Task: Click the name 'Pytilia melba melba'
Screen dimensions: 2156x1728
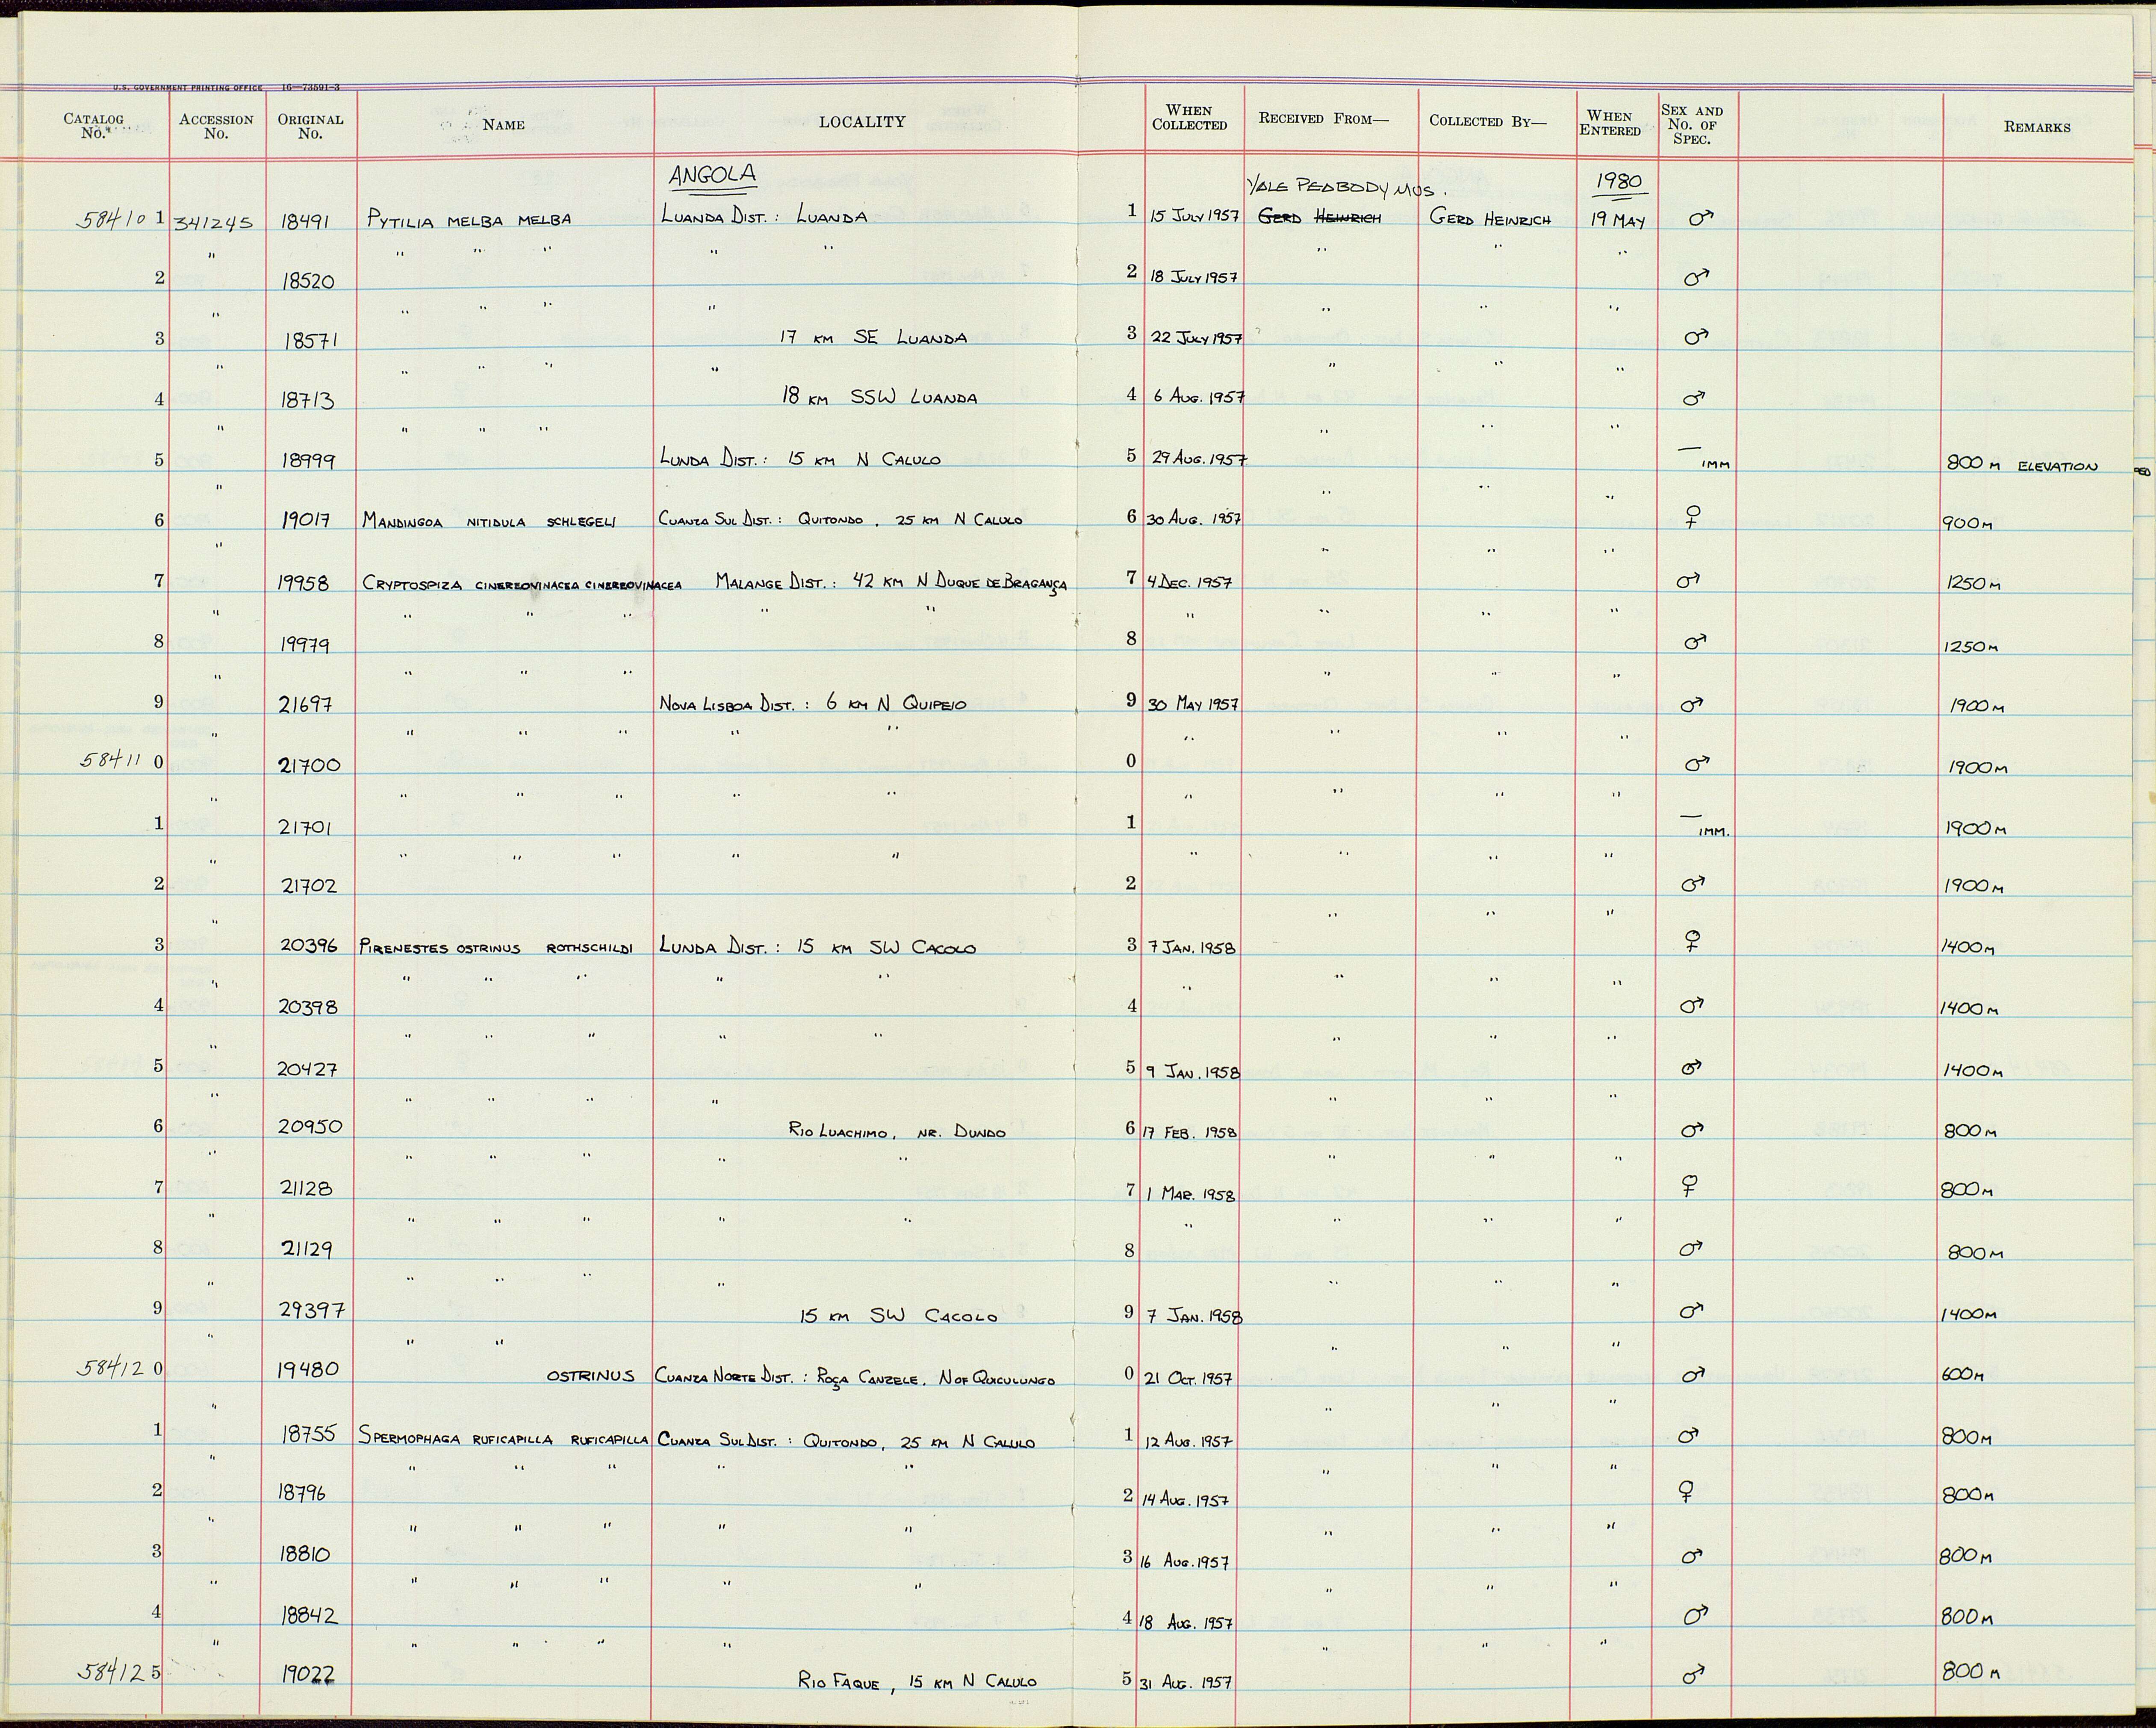Action: click(469, 220)
